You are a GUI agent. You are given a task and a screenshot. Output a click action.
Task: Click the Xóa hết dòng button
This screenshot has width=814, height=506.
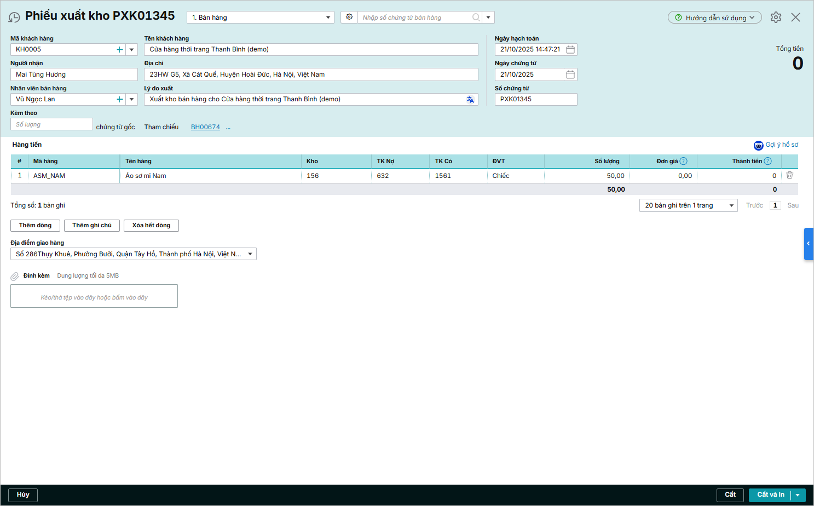tap(151, 226)
